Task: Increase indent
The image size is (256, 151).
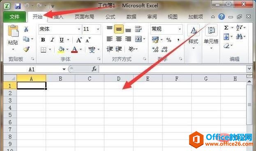Action: pos(119,49)
